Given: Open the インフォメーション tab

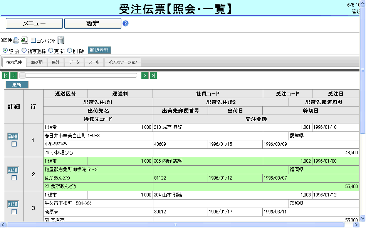Looking at the screenshot, I should coord(123,62).
